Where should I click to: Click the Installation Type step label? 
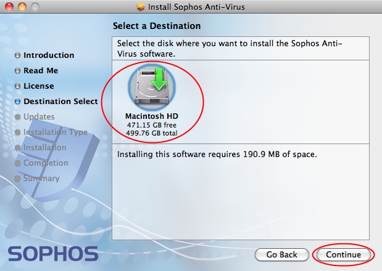click(x=56, y=132)
